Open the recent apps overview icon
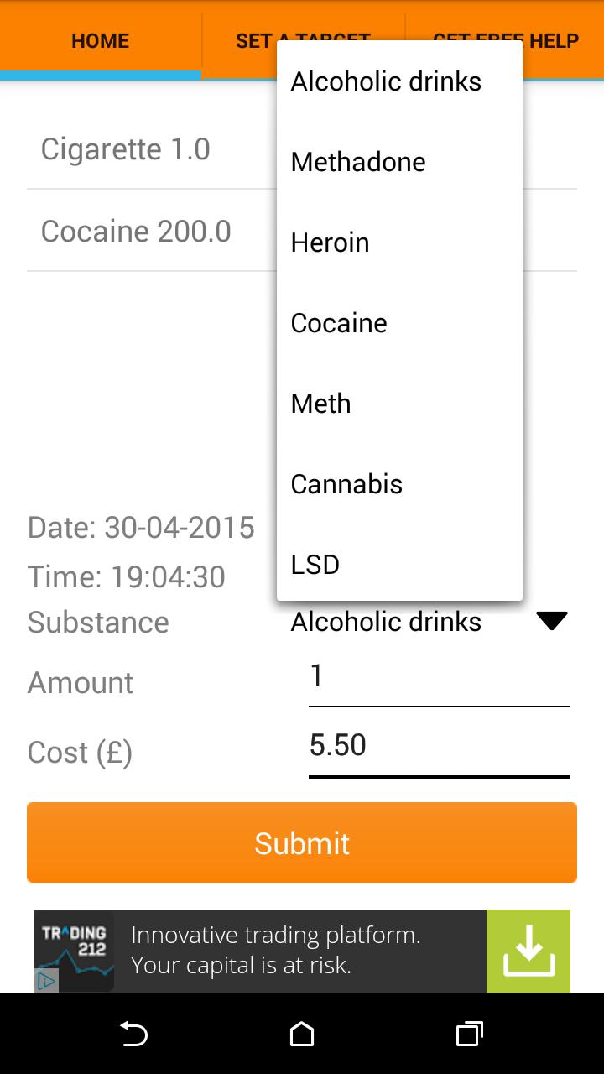The width and height of the screenshot is (604, 1074). [x=469, y=1034]
